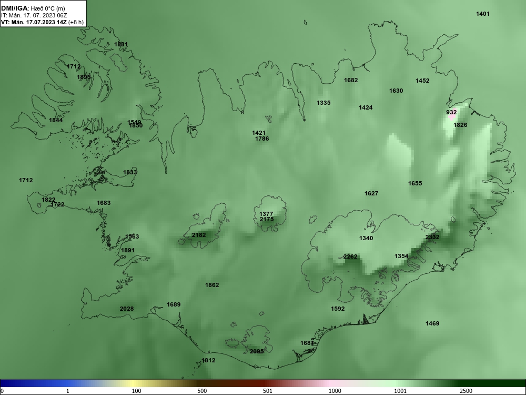Click the 1627 height label

click(x=371, y=193)
